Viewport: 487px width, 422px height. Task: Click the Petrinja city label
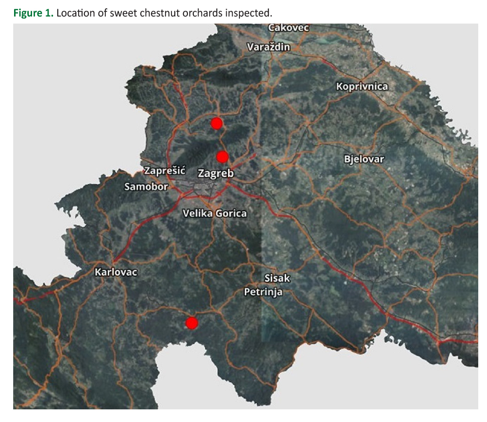coord(263,292)
